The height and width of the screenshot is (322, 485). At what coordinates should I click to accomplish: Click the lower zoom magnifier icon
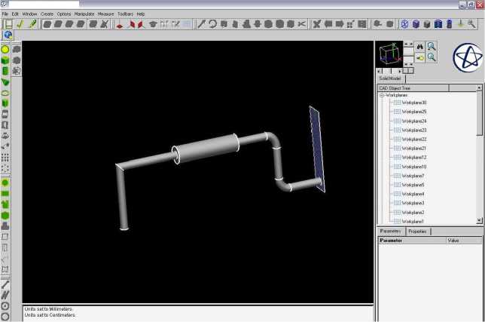pyautogui.click(x=432, y=57)
